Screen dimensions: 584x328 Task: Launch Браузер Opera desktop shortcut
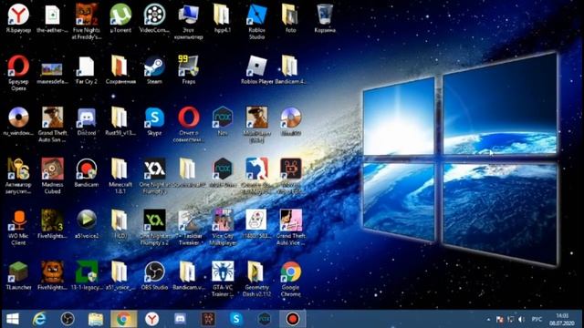[18, 73]
